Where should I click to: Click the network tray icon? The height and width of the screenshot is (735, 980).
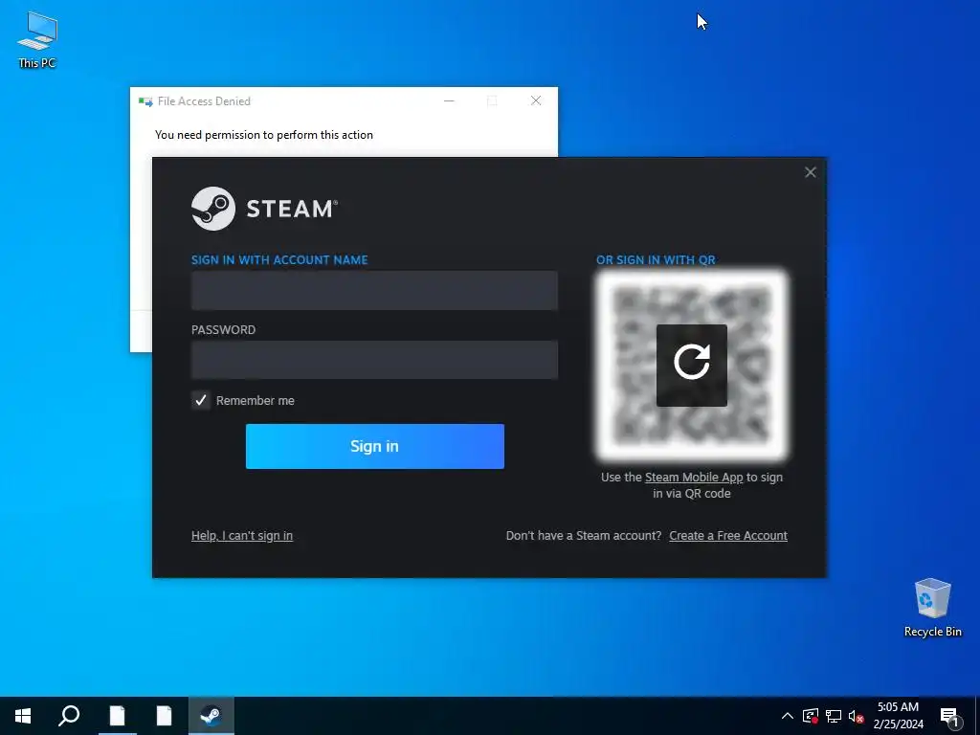(x=834, y=716)
